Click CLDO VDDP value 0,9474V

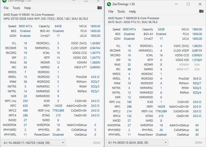(95, 48)
